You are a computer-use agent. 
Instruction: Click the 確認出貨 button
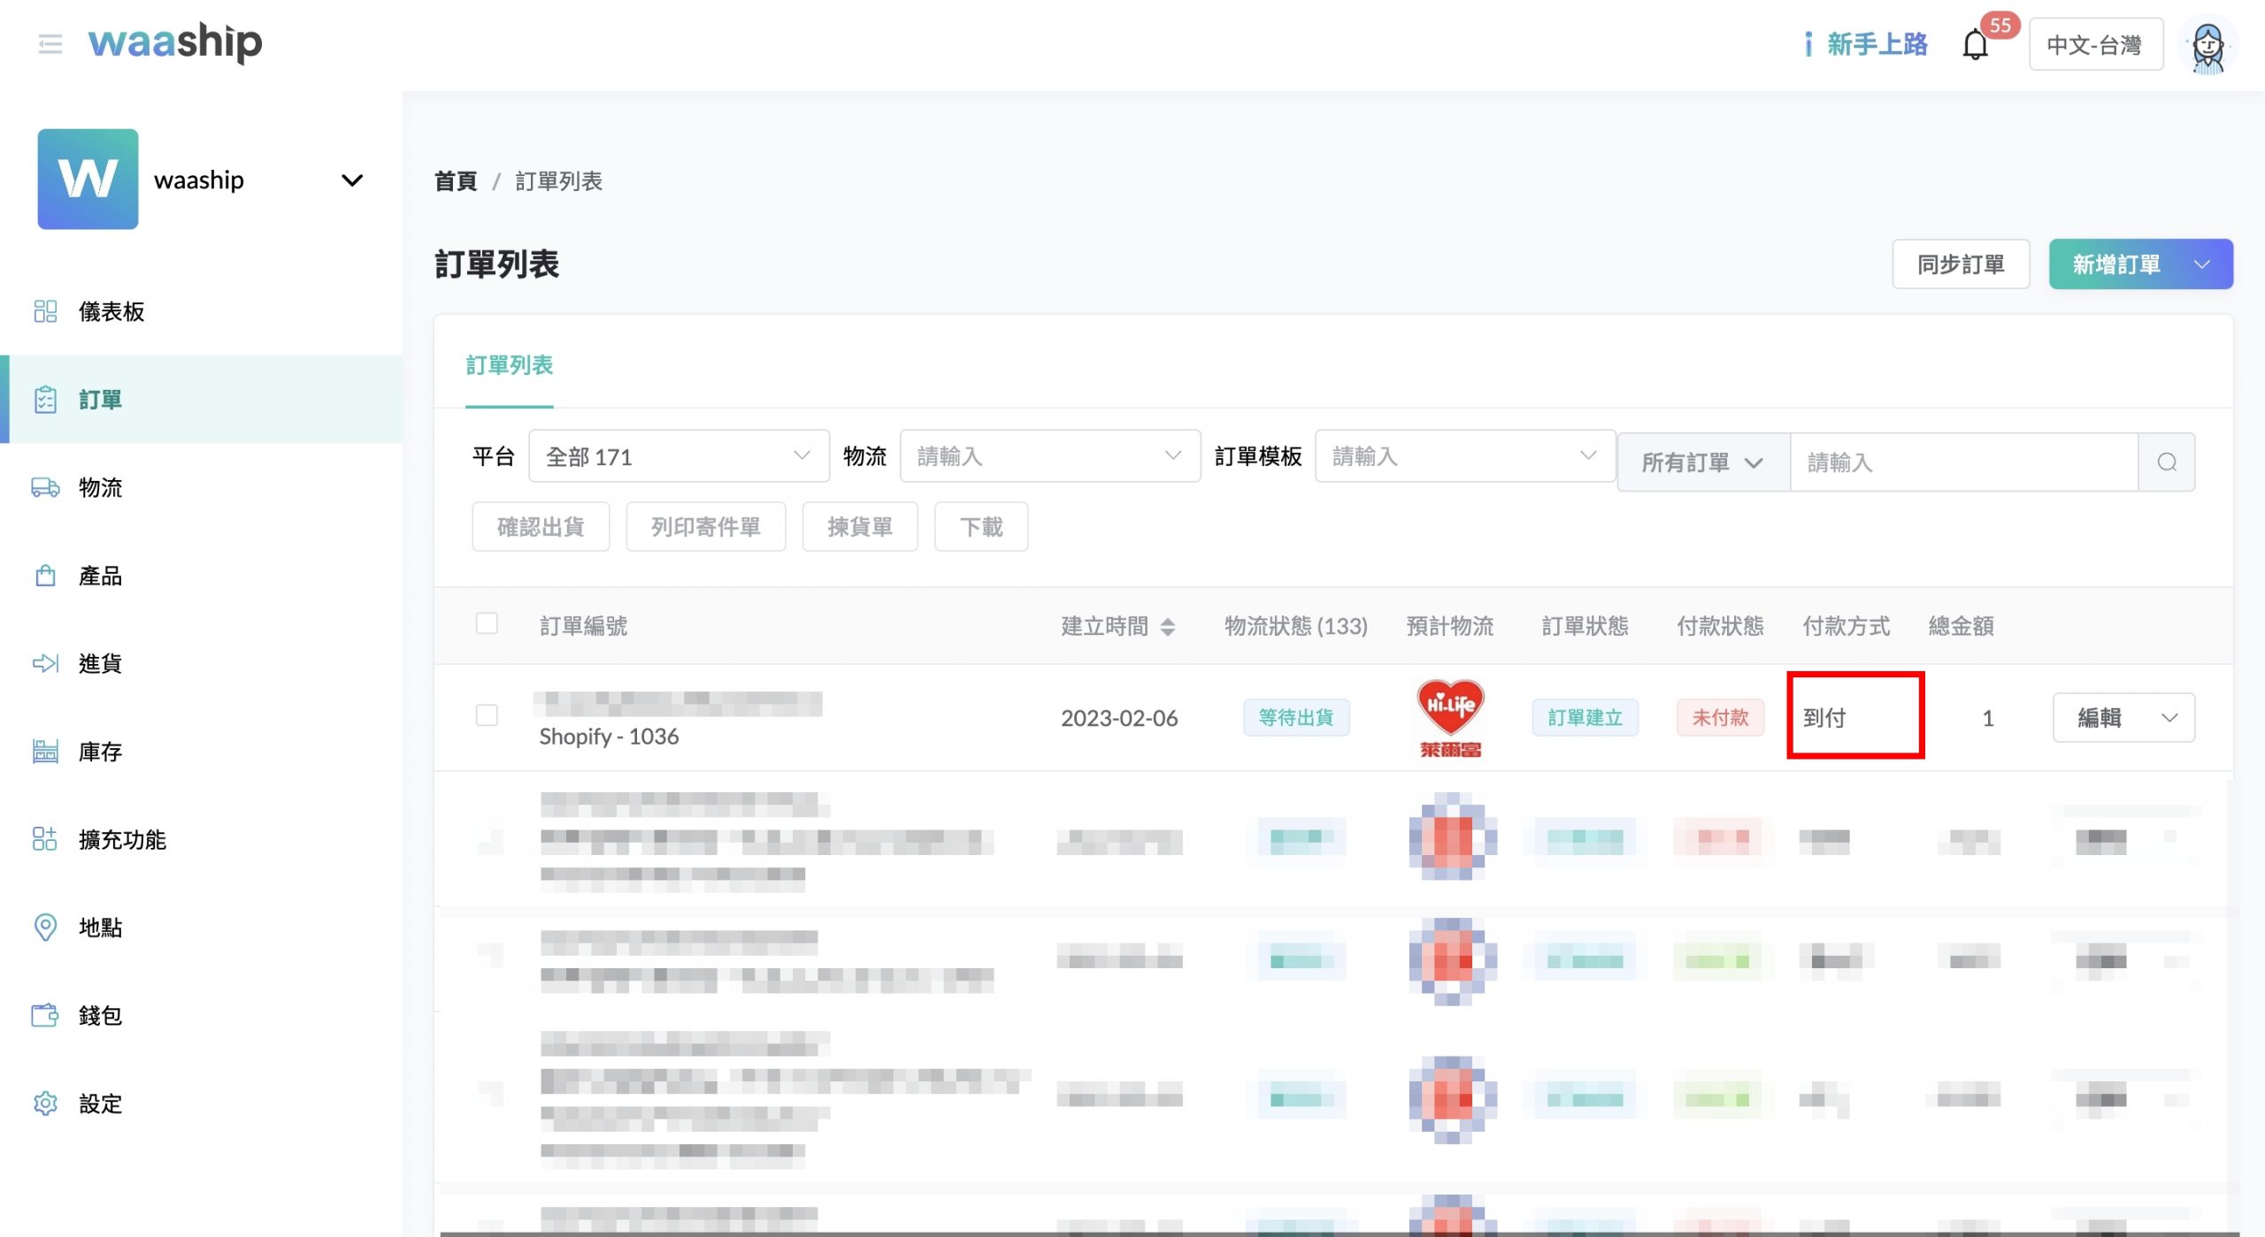[541, 527]
